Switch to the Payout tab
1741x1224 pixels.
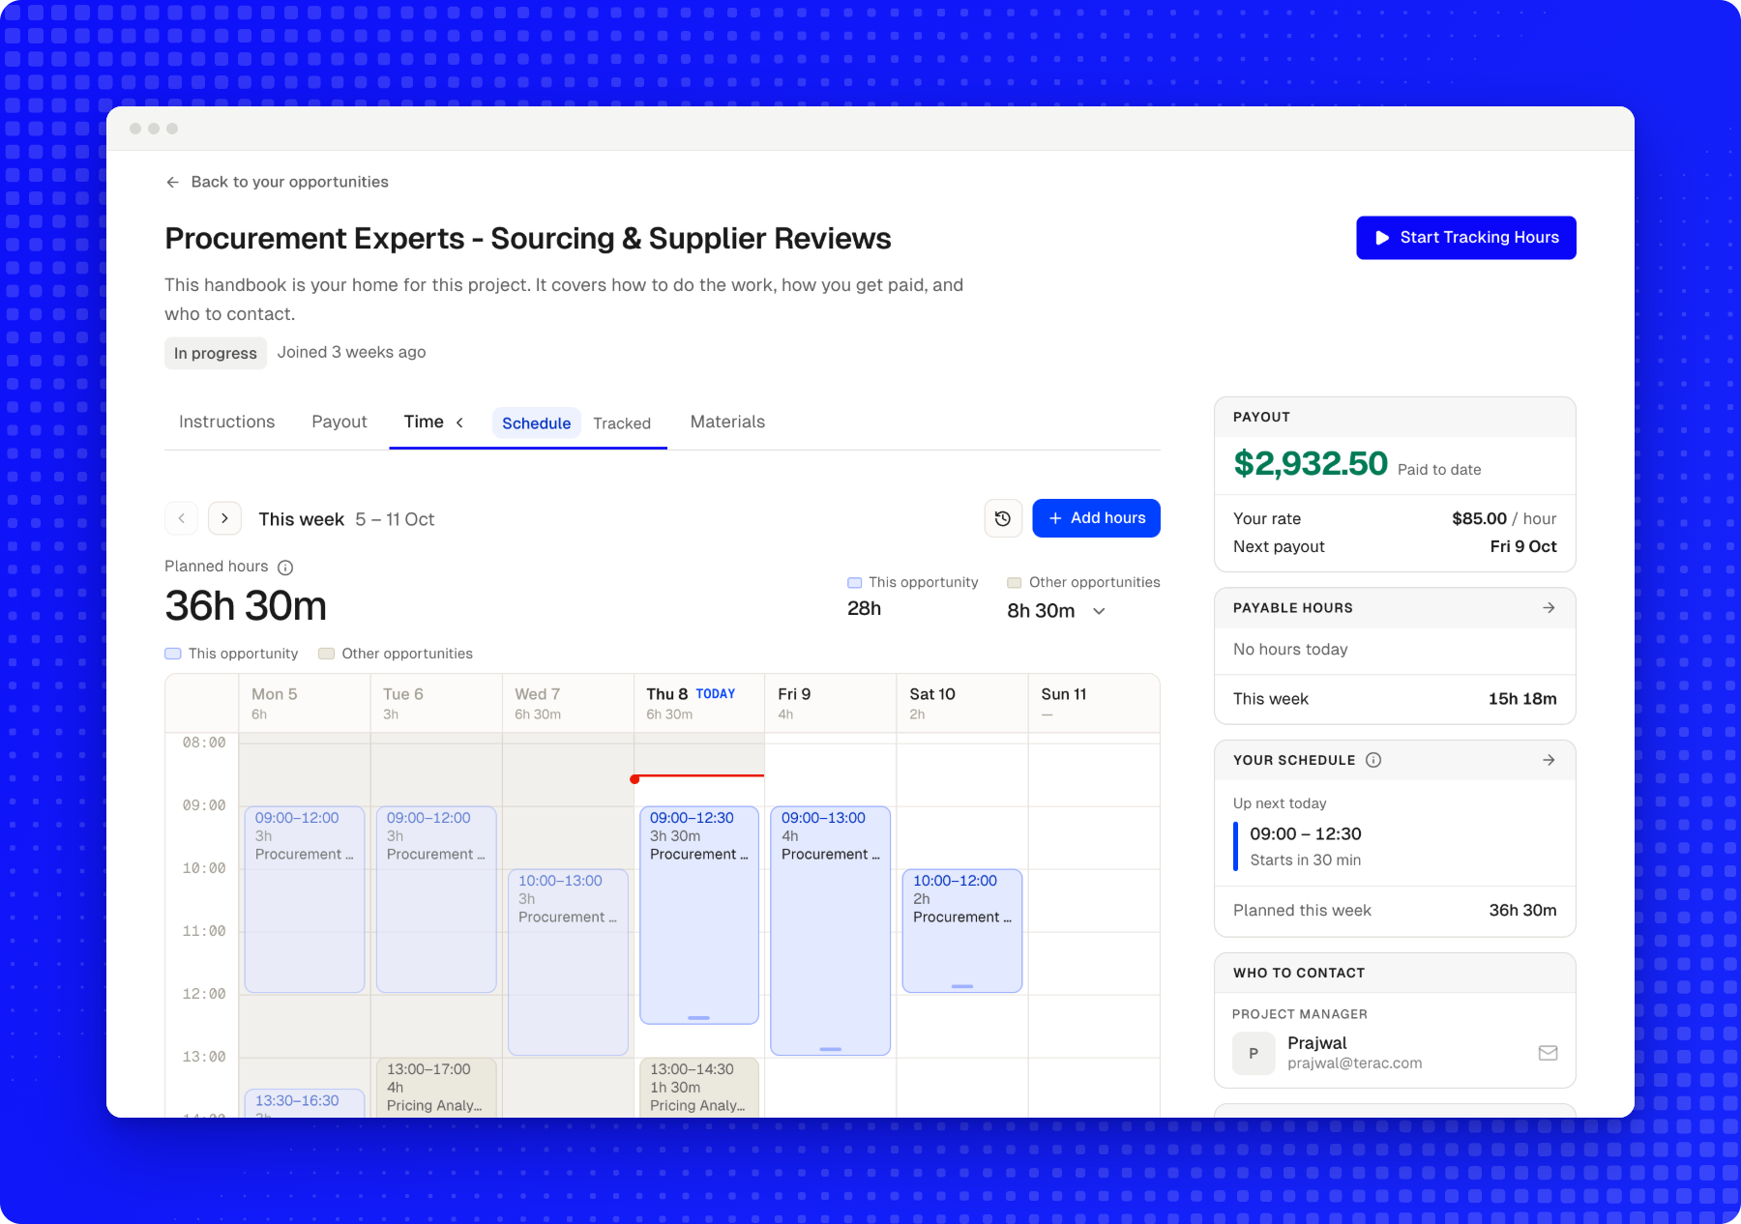pyautogui.click(x=339, y=422)
